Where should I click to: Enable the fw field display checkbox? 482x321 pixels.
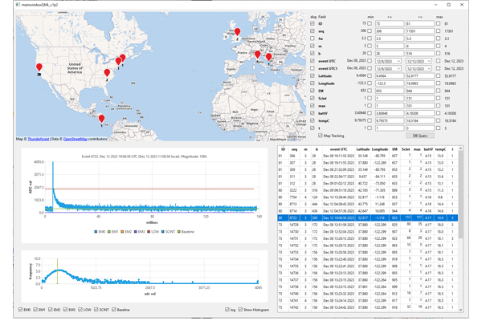click(312, 39)
